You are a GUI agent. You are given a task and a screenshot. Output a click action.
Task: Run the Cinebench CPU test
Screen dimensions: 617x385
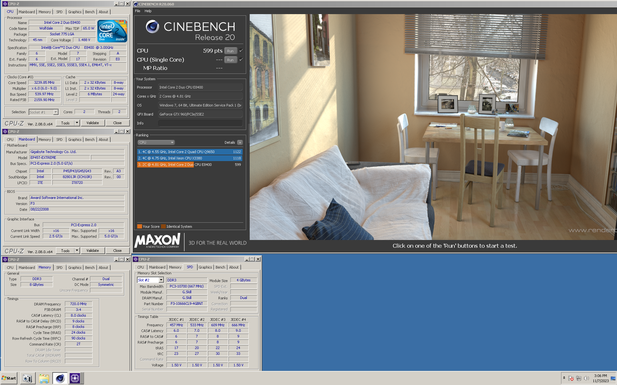pos(230,51)
